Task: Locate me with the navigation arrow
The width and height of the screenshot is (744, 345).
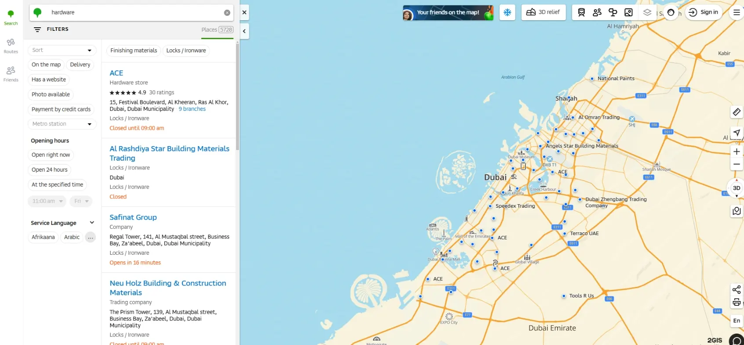Action: coord(736,132)
